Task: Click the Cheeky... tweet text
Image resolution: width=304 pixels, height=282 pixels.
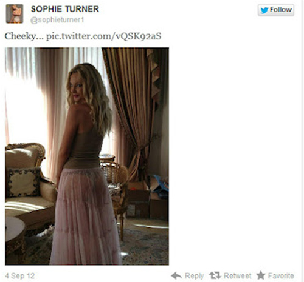Action: click(x=24, y=36)
